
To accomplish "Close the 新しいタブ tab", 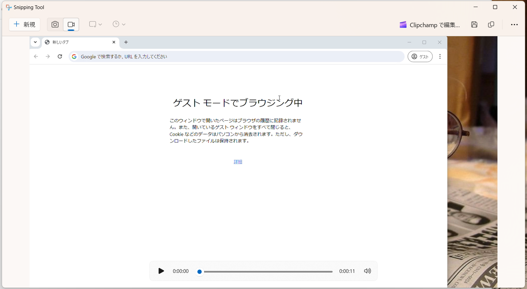I will 114,42.
